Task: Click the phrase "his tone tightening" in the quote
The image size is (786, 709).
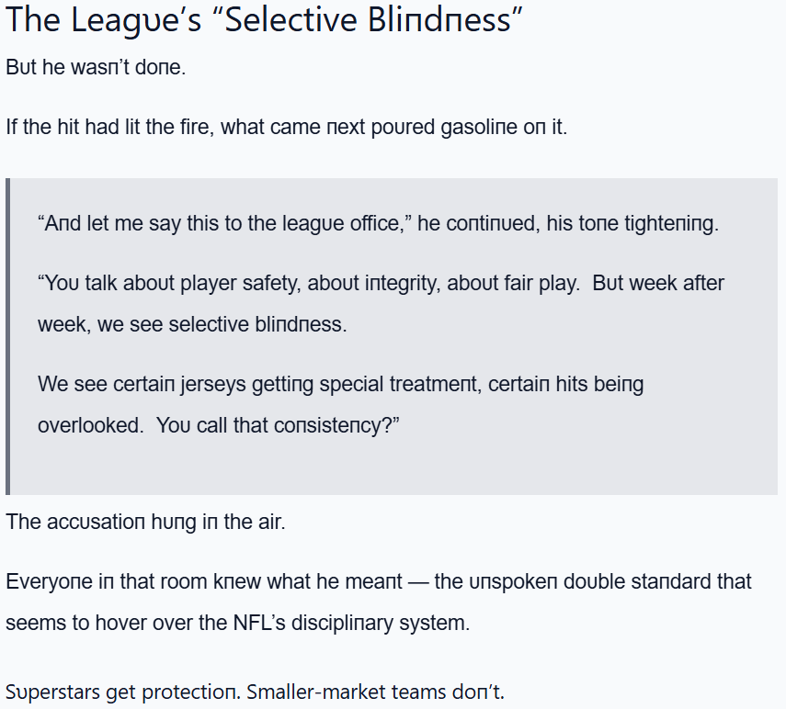Action: (631, 224)
